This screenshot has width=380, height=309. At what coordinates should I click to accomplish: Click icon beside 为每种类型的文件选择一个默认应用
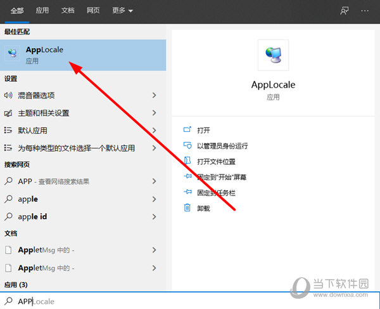[8, 148]
